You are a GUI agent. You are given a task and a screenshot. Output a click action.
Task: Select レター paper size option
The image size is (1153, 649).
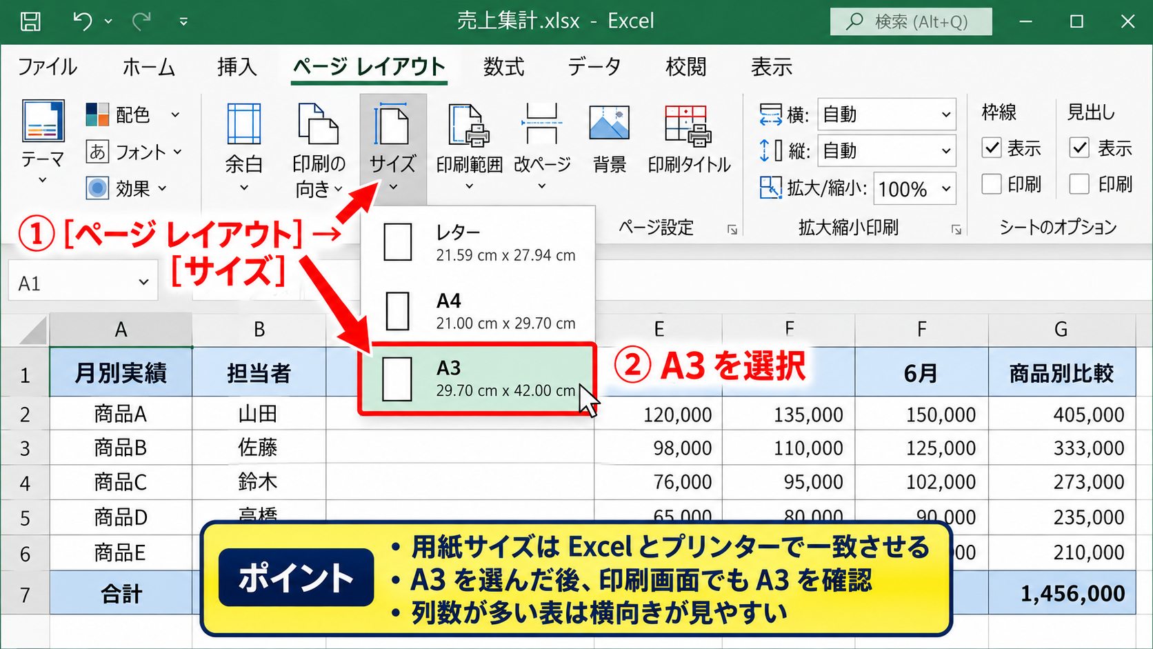[x=478, y=243]
